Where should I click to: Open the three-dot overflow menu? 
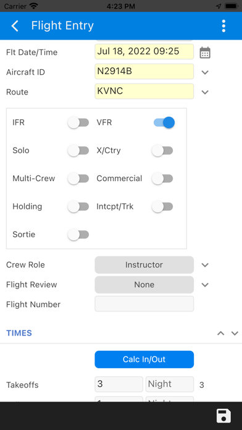tap(223, 26)
